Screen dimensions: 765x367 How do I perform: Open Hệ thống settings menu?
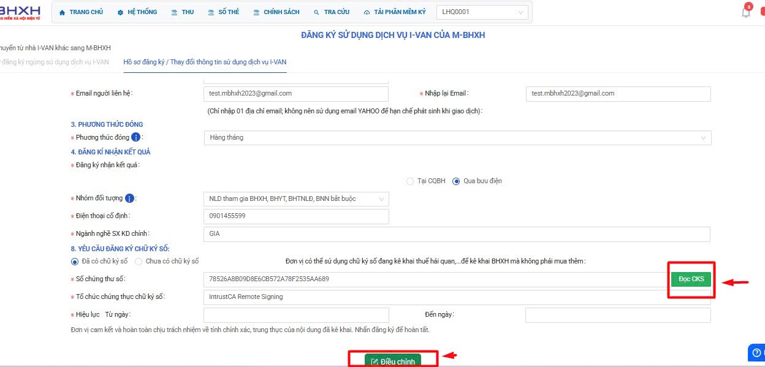point(137,12)
